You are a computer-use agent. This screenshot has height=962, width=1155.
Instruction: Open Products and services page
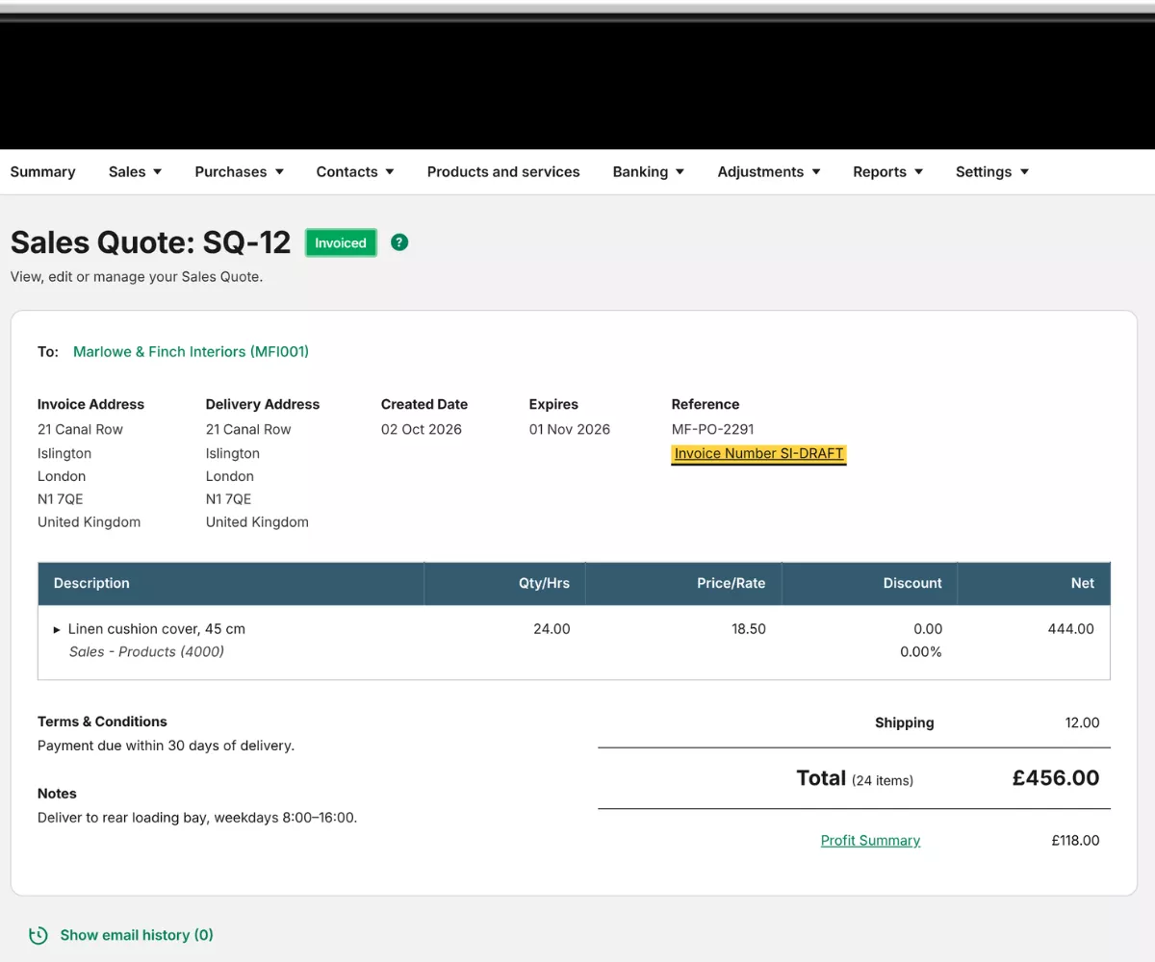point(503,172)
